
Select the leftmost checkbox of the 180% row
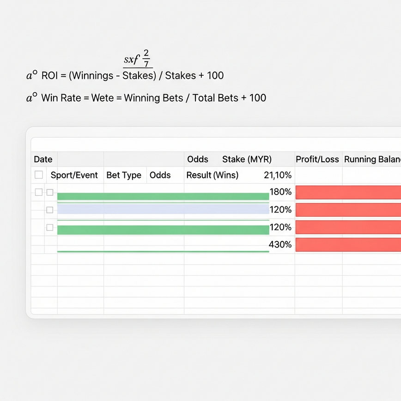(39, 192)
